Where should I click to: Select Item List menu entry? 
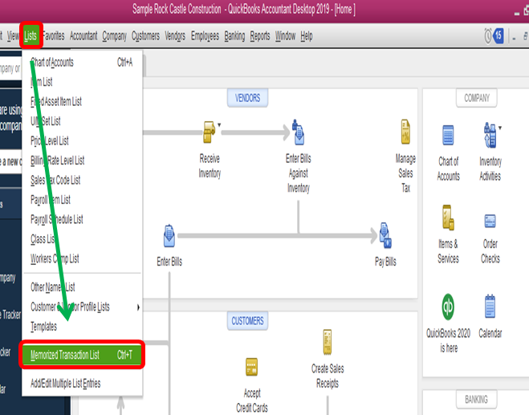click(x=82, y=82)
